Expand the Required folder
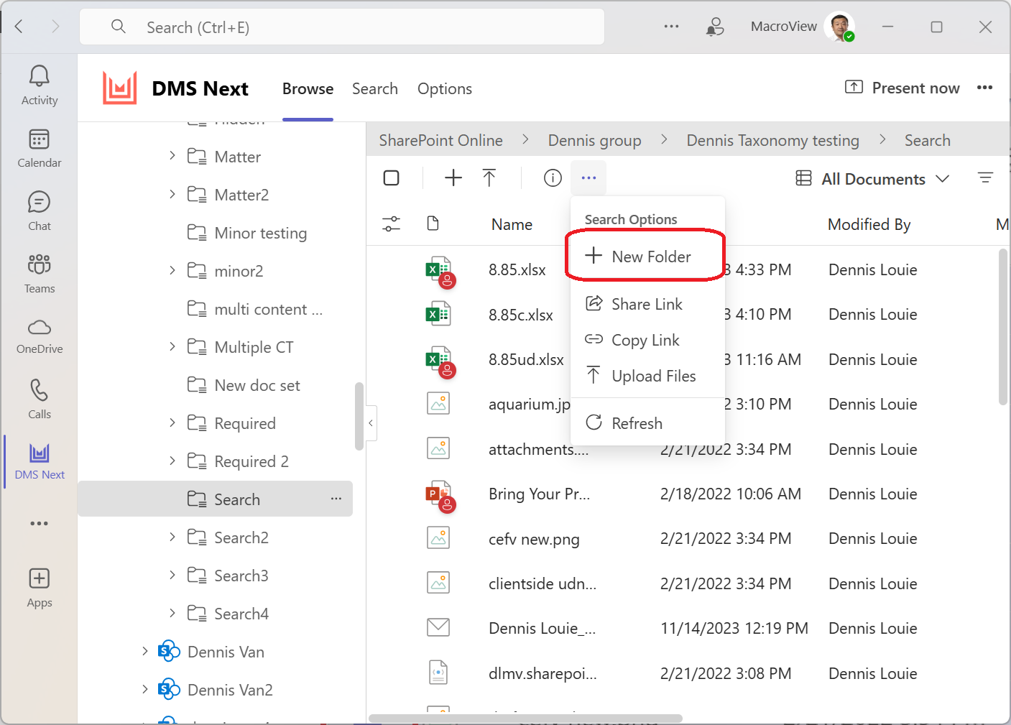This screenshot has width=1011, height=725. [172, 422]
